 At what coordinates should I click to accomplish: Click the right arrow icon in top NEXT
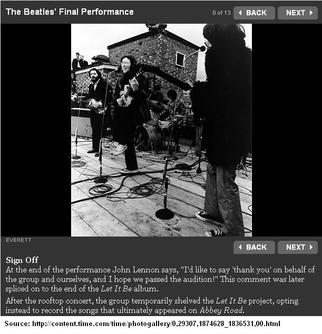point(311,13)
